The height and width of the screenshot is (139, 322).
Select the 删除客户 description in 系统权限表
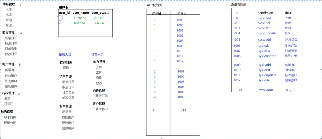tap(291, 80)
